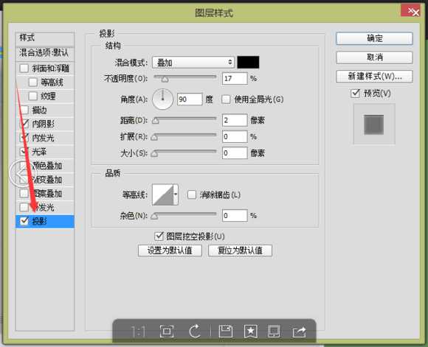Open the black shadow color swatch
The height and width of the screenshot is (347, 428).
[x=248, y=63]
